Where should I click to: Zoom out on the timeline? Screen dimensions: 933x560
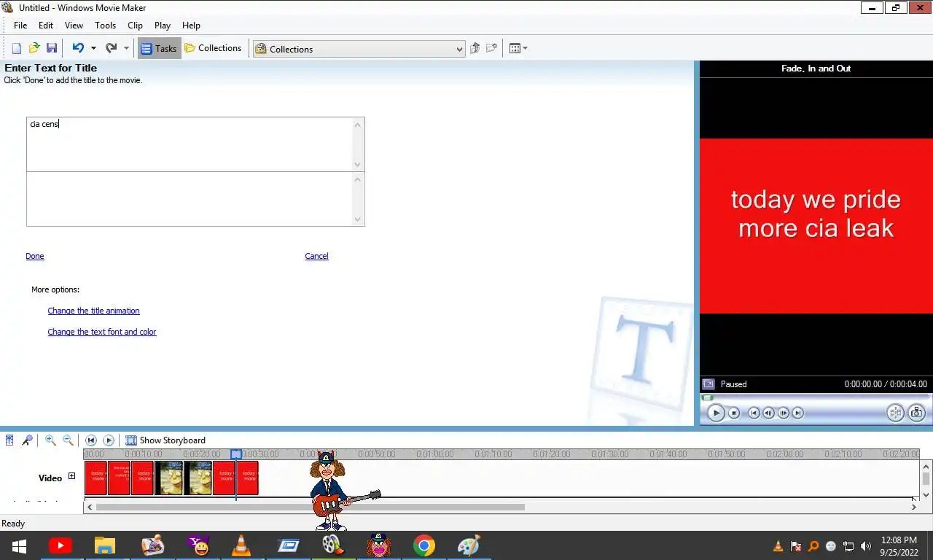68,440
